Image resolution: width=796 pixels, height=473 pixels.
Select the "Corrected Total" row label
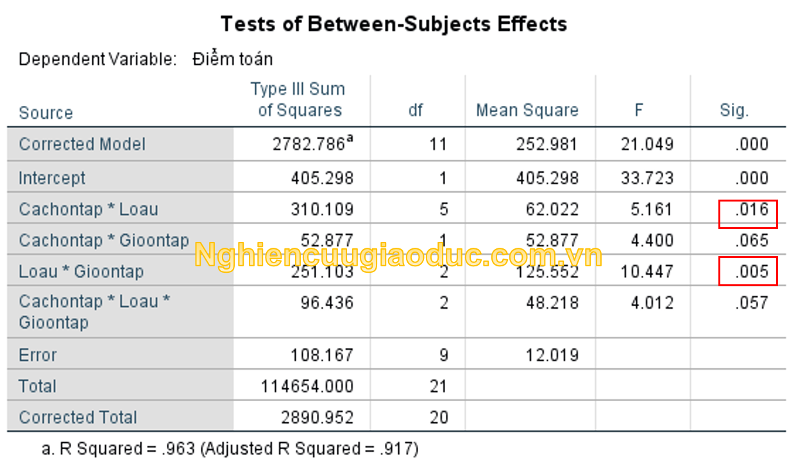coord(78,418)
